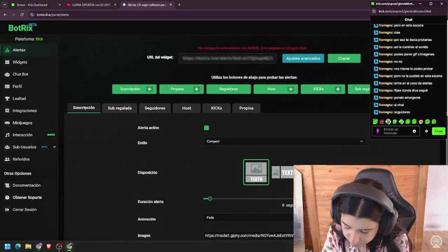Viewport: 448px width, 252px height.
Task: Switch to the Sub regalada settings tab
Action: (x=120, y=108)
